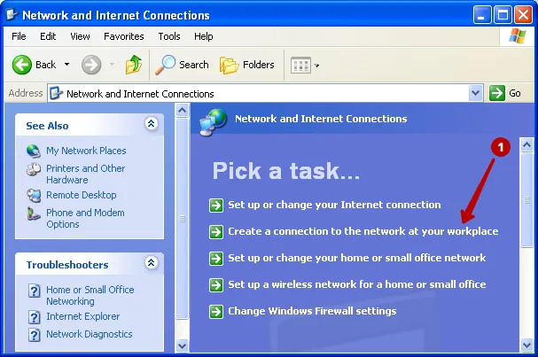The height and width of the screenshot is (357, 538).
Task: Open the View menu
Action: (x=80, y=36)
